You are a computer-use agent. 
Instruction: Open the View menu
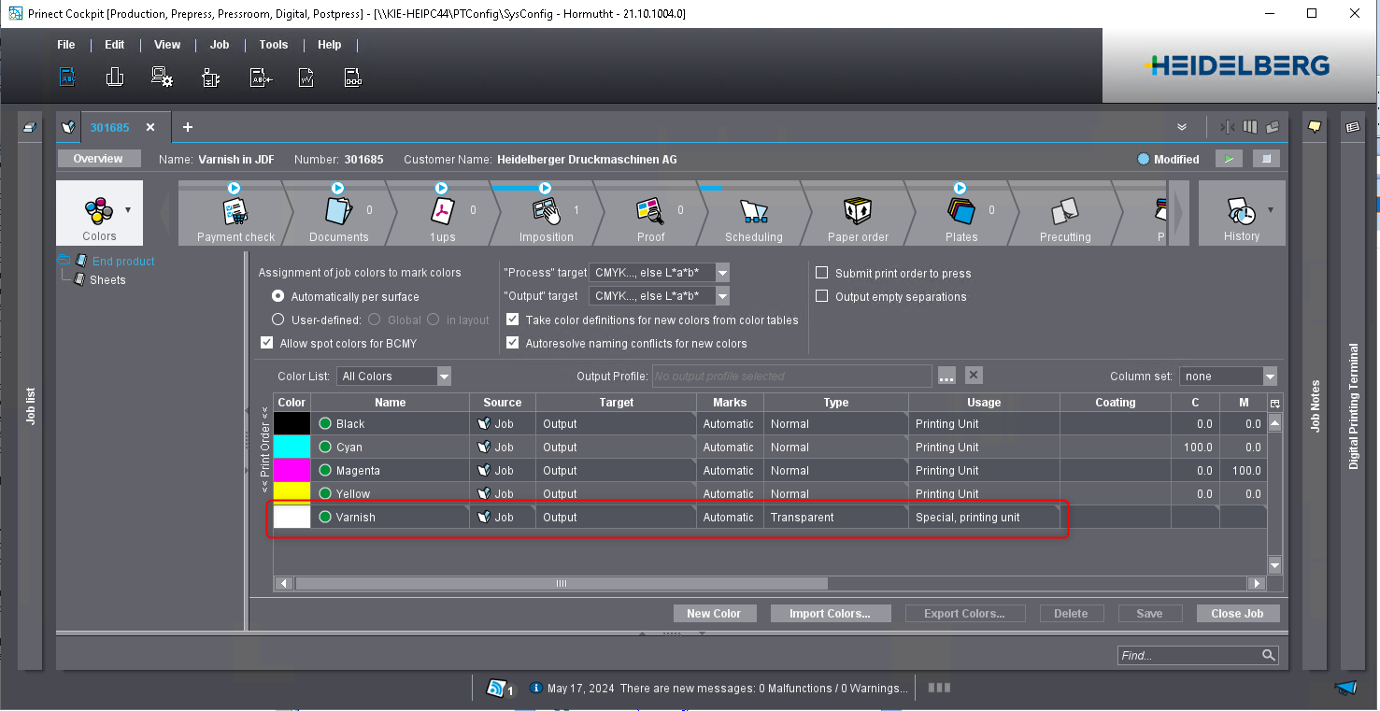pos(167,45)
